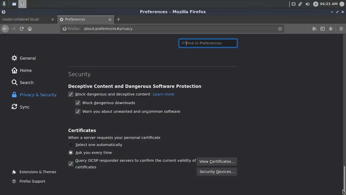Image resolution: width=346 pixels, height=195 pixels.
Task: Choose Select one automatically radio option
Action: [x=71, y=145]
